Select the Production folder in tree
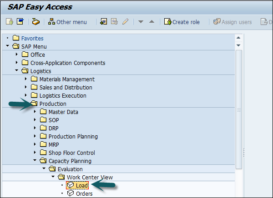273x198 pixels. (x=52, y=104)
